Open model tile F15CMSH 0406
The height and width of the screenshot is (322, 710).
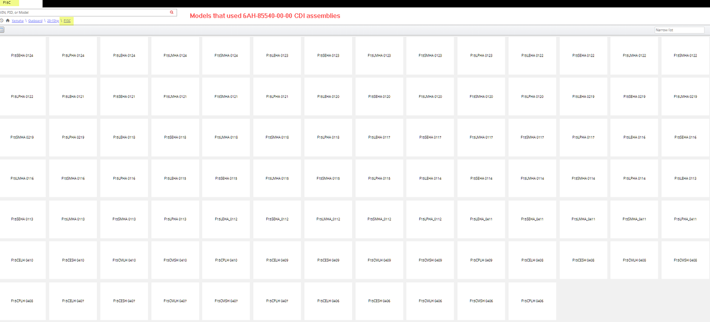481,301
